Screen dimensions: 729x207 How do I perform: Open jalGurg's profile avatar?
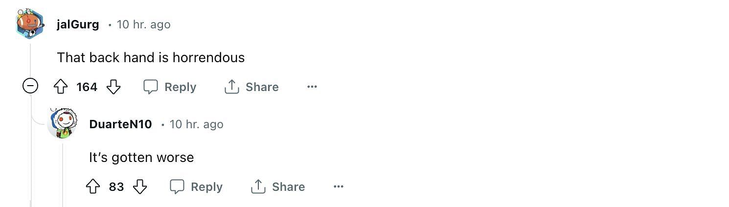click(30, 24)
